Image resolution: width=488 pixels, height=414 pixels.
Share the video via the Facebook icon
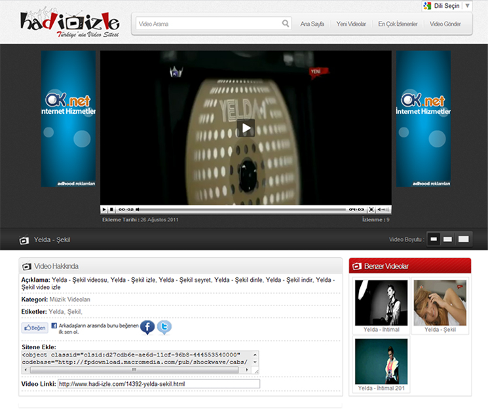(x=147, y=327)
